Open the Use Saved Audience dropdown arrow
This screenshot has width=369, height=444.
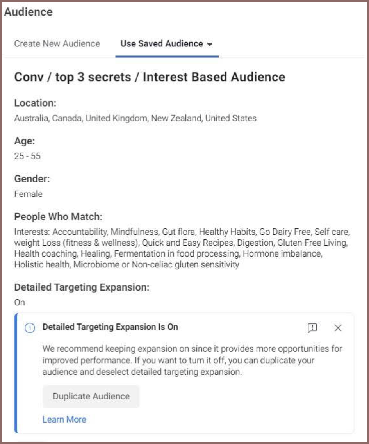[x=210, y=44]
